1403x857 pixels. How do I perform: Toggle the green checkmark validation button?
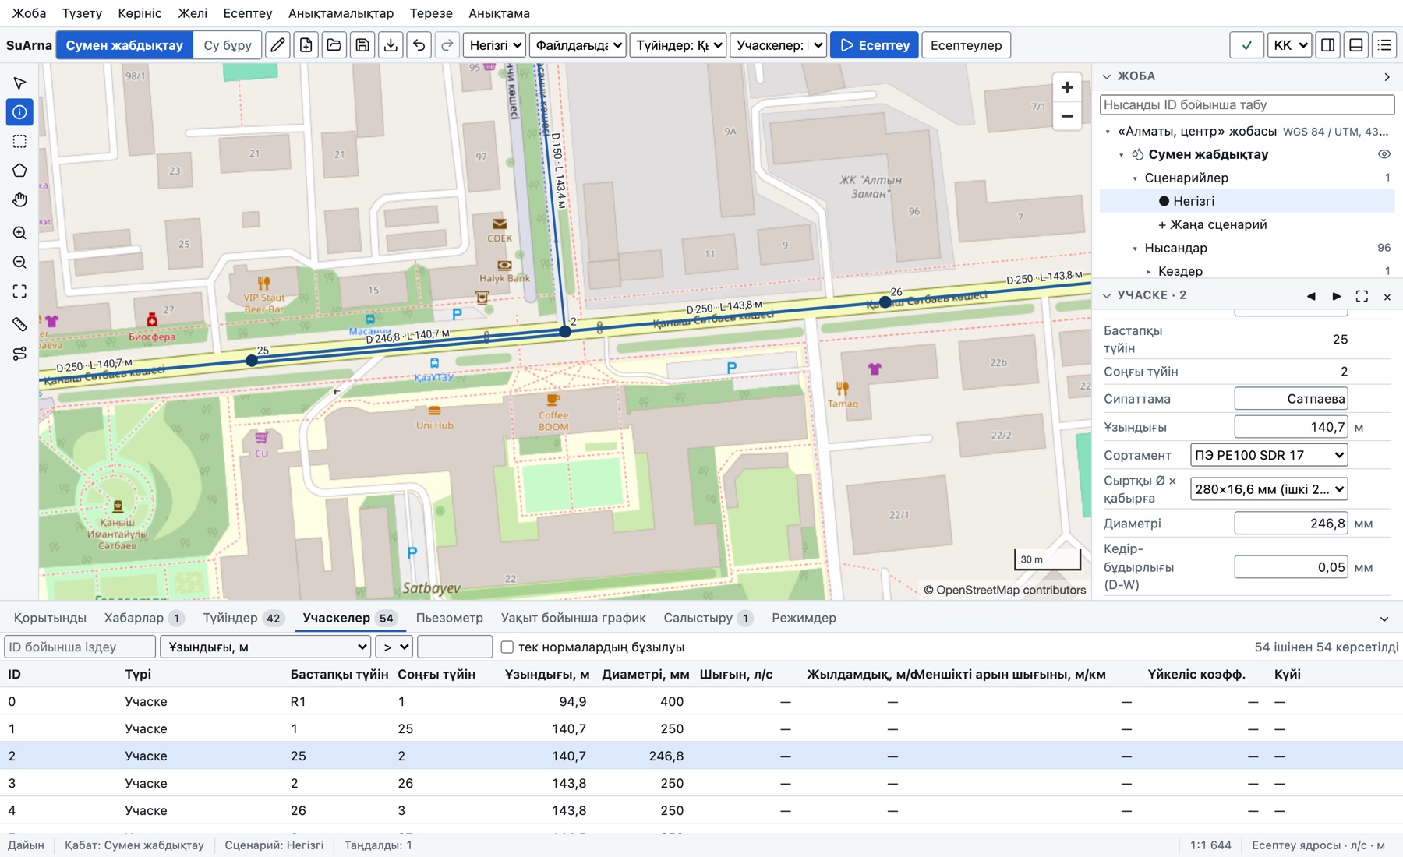coord(1247,45)
